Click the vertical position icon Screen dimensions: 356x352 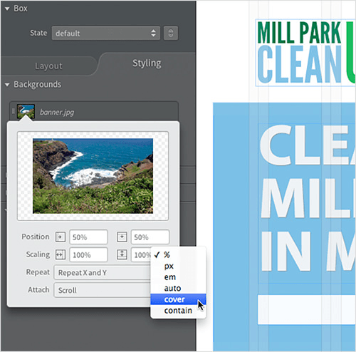pos(122,237)
